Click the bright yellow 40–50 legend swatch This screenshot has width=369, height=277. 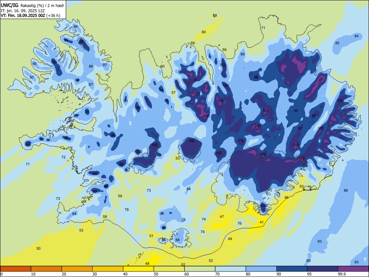pos(138,269)
